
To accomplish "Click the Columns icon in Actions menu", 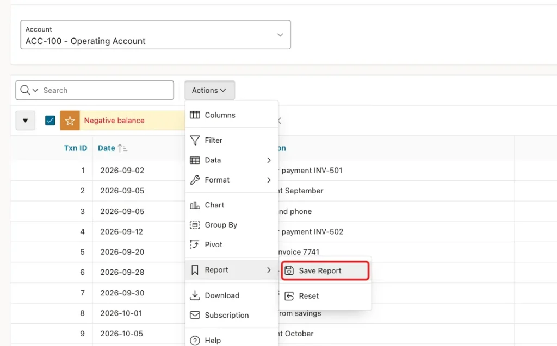I will click(195, 115).
